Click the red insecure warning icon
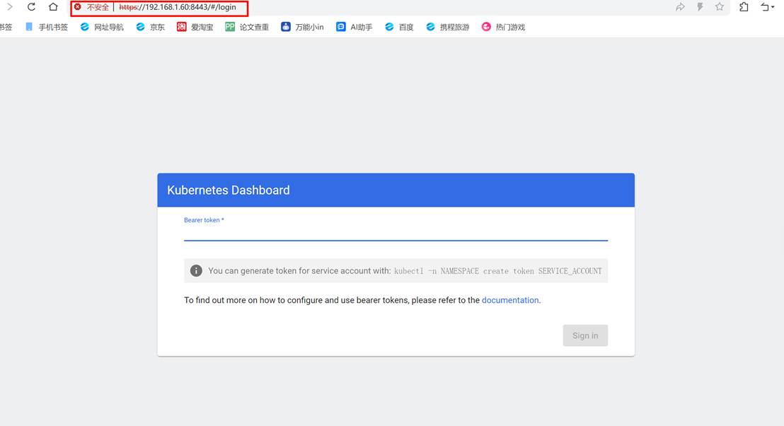Image resolution: width=784 pixels, height=426 pixels. [78, 7]
